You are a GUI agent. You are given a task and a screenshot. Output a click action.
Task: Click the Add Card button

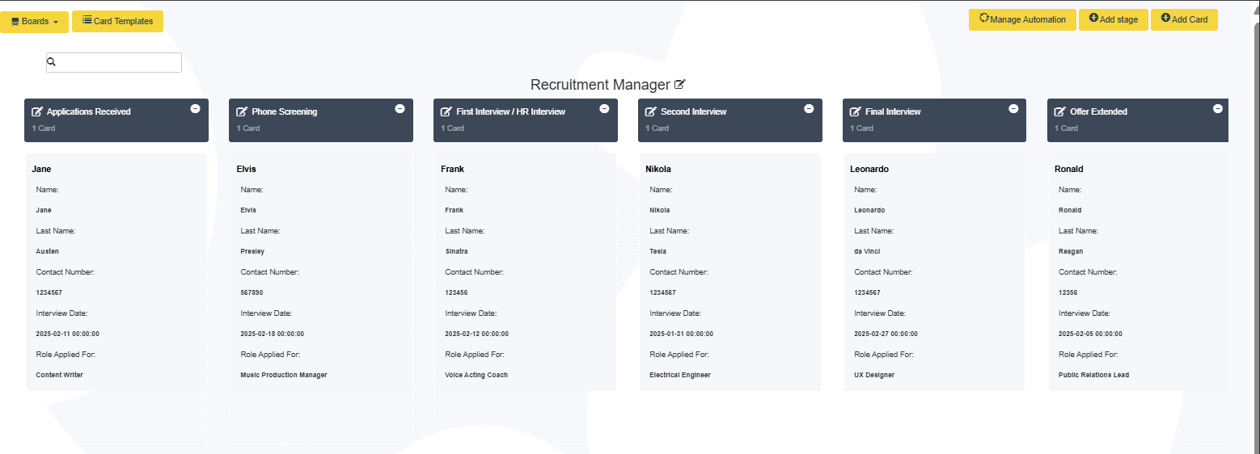point(1184,19)
